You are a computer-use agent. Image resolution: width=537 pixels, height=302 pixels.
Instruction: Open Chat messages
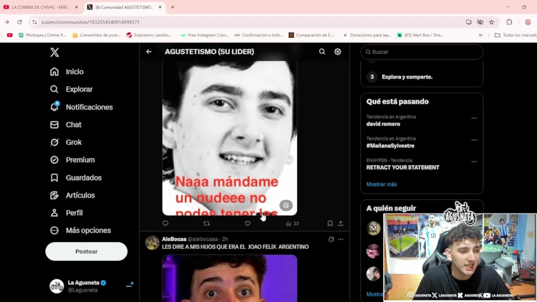[x=65, y=125]
